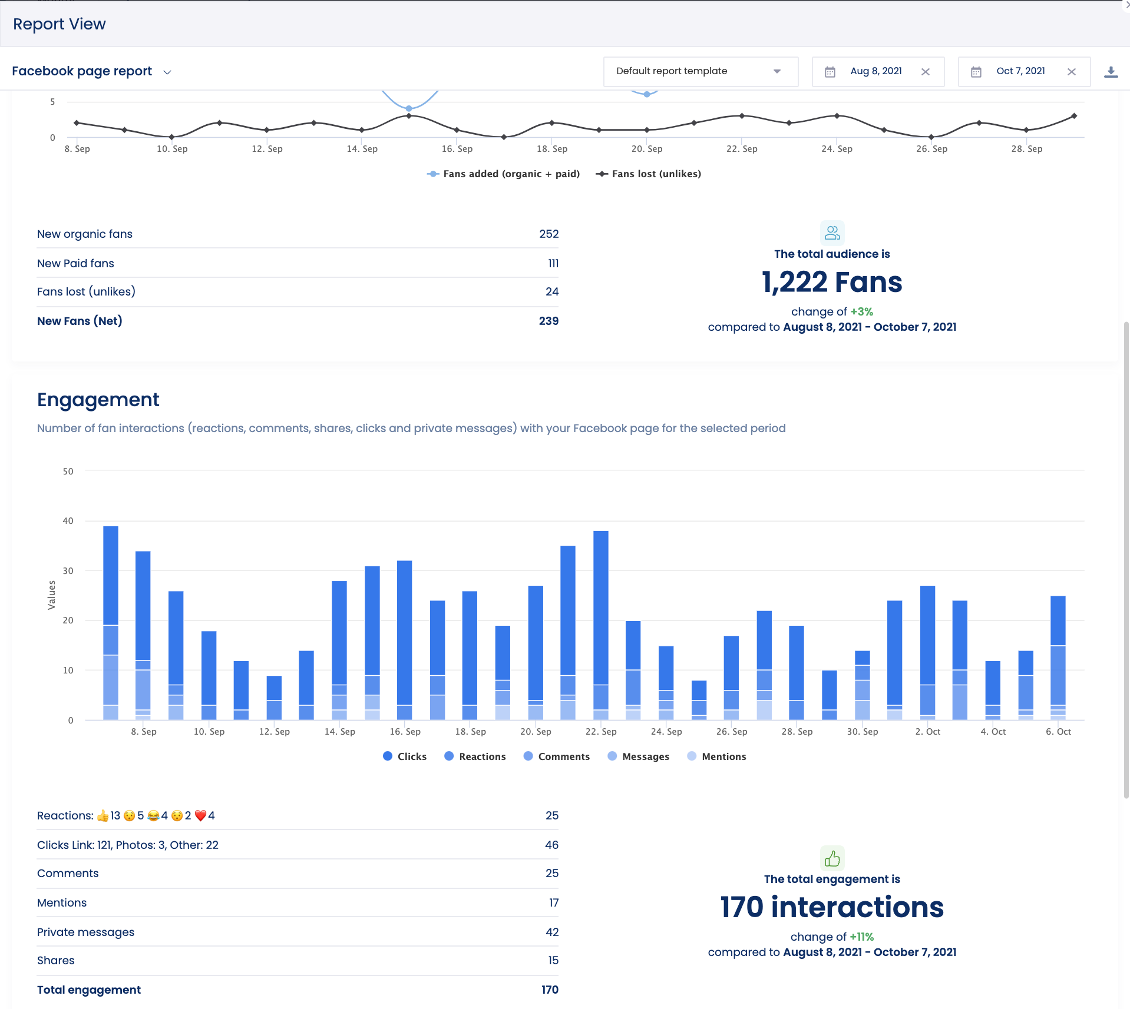1130x1009 pixels.
Task: Clear the Aug 8, 2021 start date
Action: 925,71
